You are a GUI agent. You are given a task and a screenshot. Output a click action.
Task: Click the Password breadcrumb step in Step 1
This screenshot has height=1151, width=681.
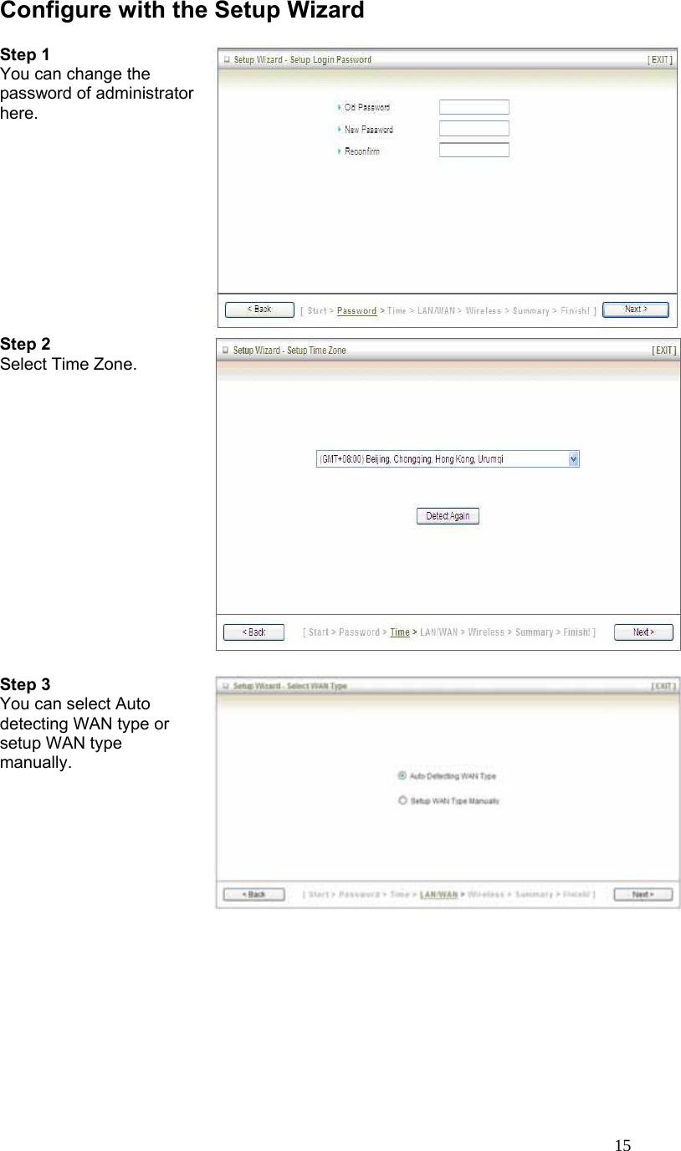[356, 311]
